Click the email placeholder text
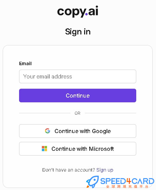The height and width of the screenshot is (190, 156). (47, 76)
